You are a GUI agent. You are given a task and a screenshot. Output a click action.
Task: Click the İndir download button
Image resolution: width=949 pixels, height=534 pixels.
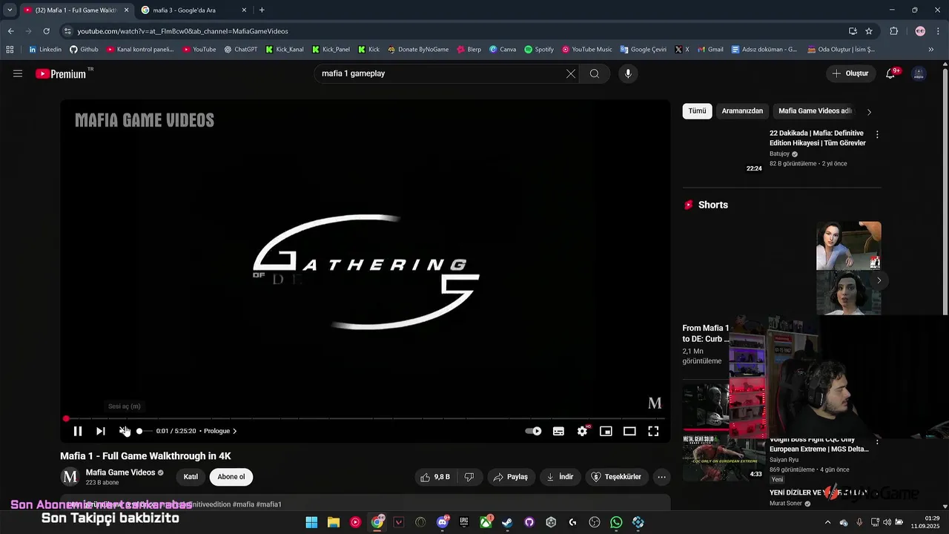(560, 477)
